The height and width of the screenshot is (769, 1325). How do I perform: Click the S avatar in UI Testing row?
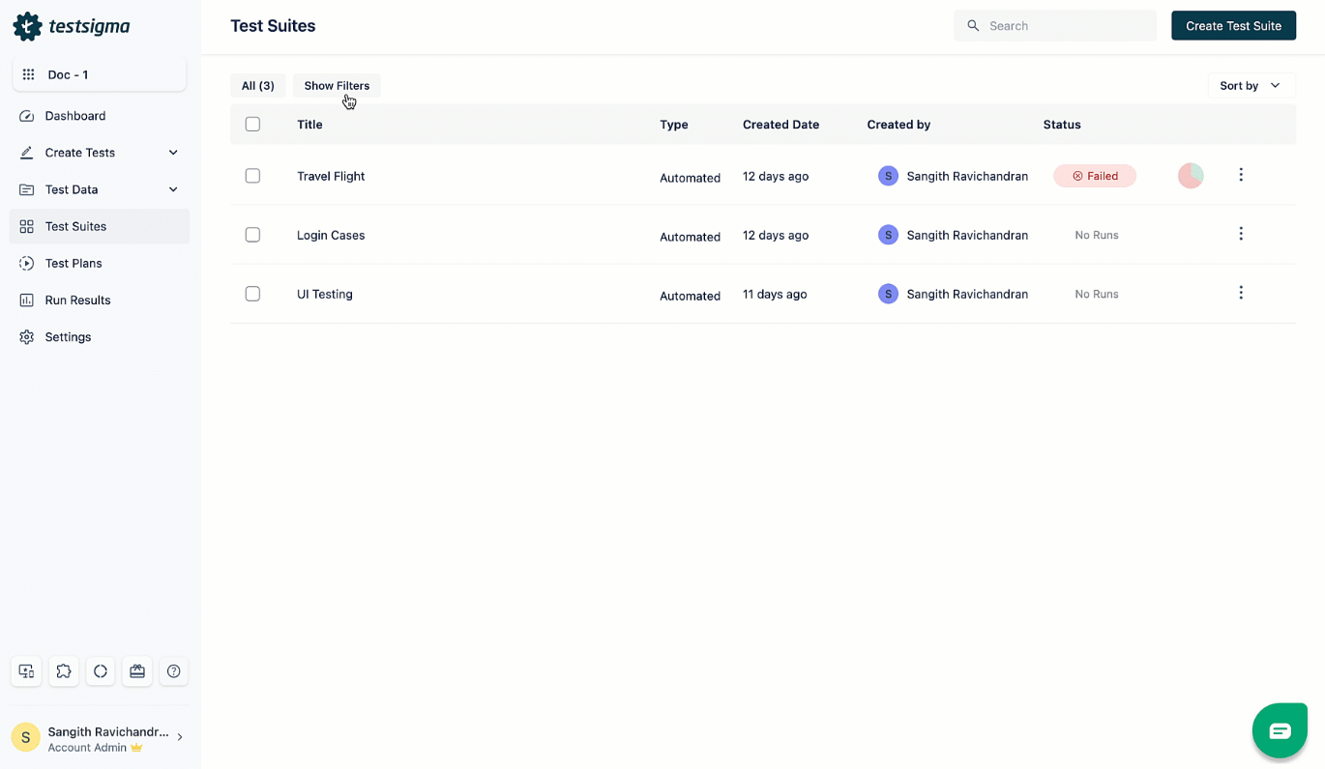point(888,294)
